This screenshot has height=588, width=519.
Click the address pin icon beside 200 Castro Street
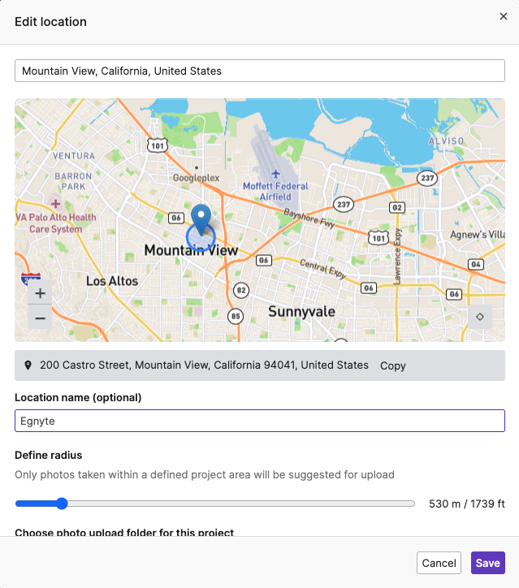tap(28, 365)
